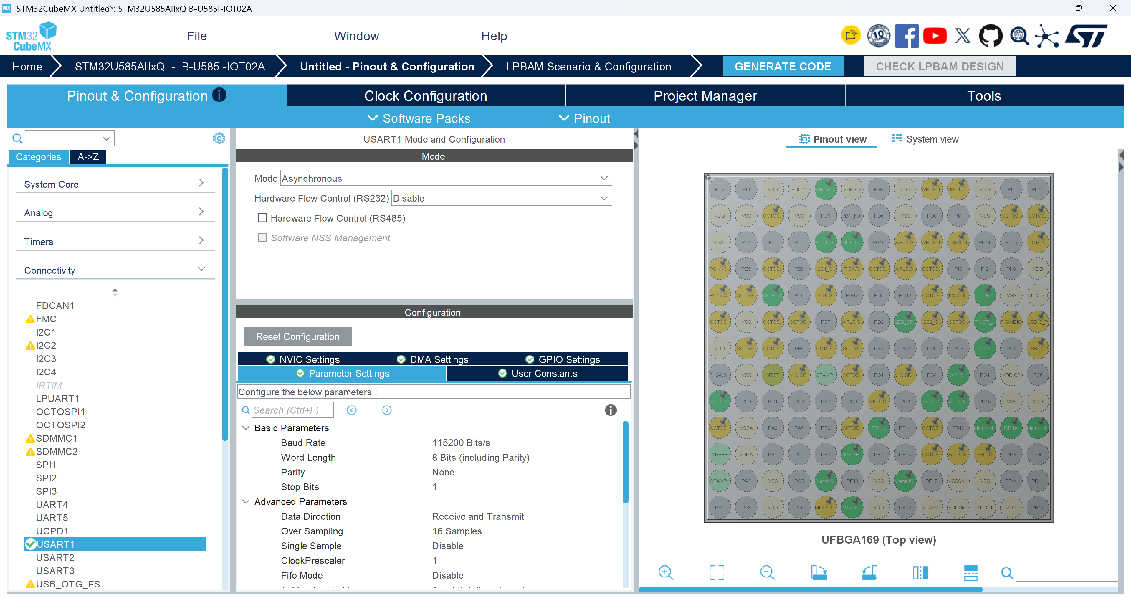Open the Facebook link icon
The width and height of the screenshot is (1131, 601).
[x=906, y=36]
